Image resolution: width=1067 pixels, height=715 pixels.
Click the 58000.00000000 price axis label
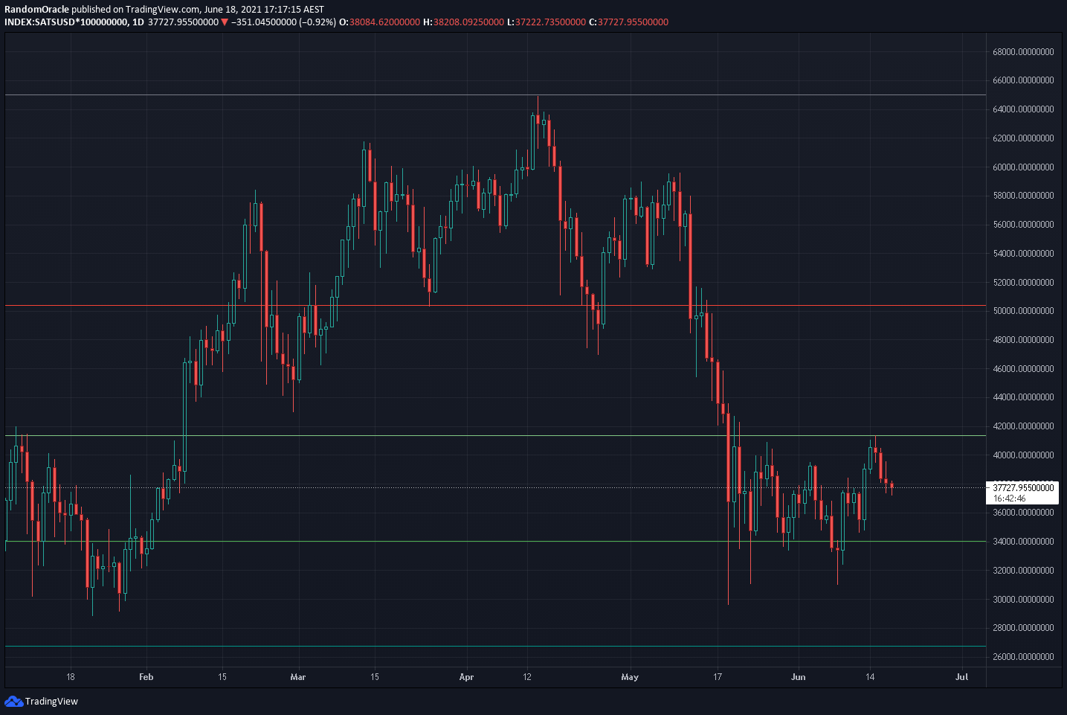1023,196
